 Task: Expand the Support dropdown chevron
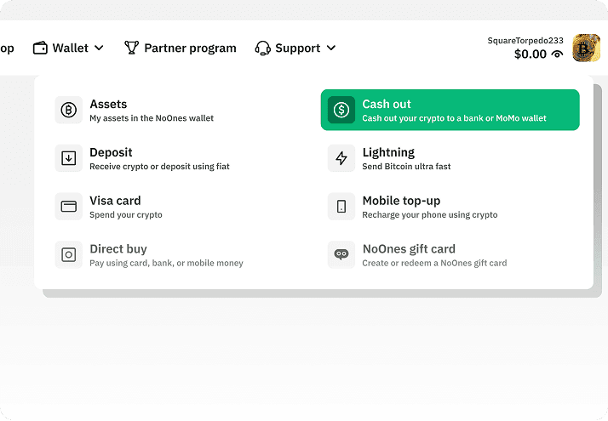pyautogui.click(x=331, y=48)
